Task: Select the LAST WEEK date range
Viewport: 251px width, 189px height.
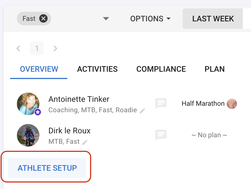Action: pyautogui.click(x=213, y=19)
